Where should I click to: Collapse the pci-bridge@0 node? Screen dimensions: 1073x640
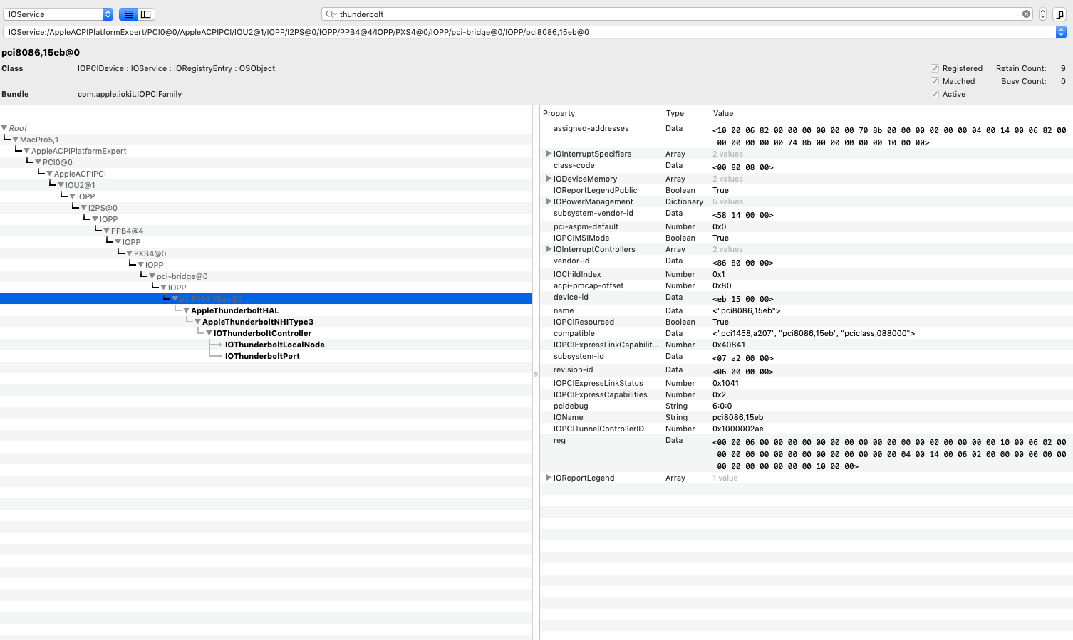[x=152, y=276]
